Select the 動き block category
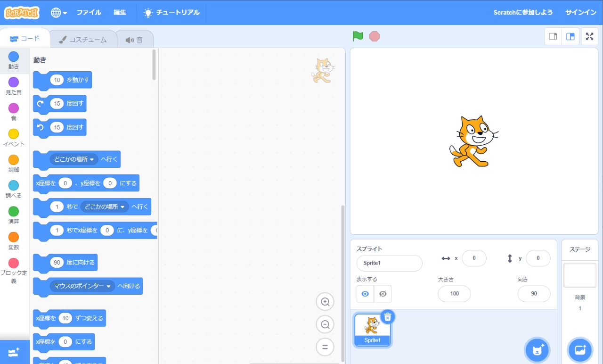603x364 pixels. (14, 60)
